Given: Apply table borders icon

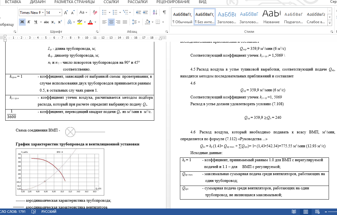Looking at the screenshot, I should [158, 22].
